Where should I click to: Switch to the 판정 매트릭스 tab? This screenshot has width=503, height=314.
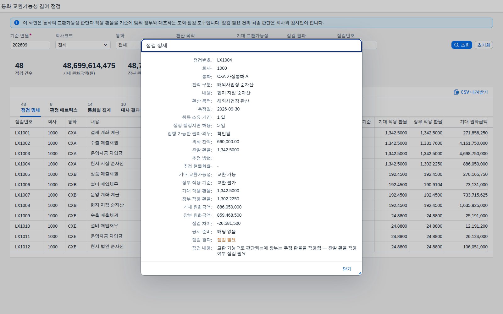click(64, 107)
